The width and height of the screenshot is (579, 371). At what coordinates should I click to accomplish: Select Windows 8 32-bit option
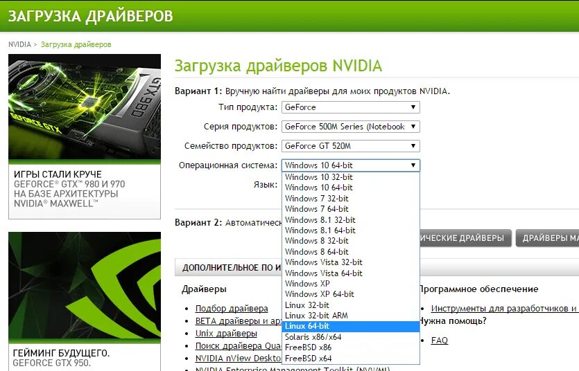350,241
